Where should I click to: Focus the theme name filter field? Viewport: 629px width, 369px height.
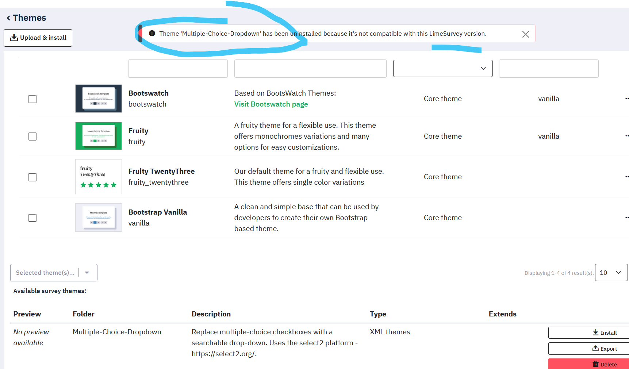[x=178, y=69]
